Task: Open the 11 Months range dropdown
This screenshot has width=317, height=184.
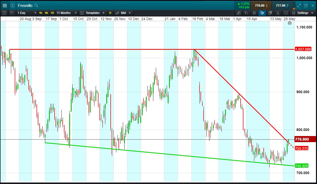Action: 66,13
